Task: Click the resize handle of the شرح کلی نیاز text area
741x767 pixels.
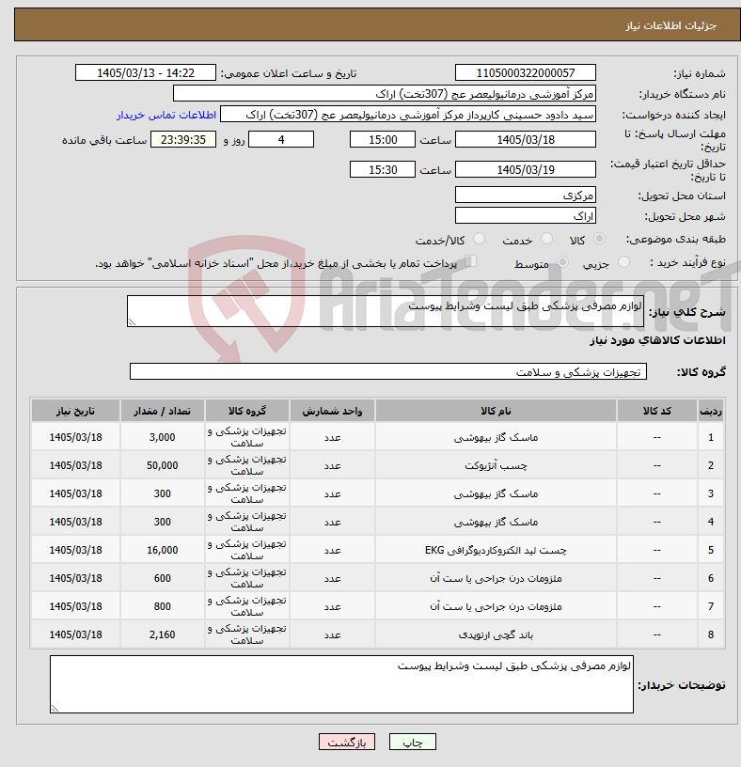Action: tap(131, 321)
